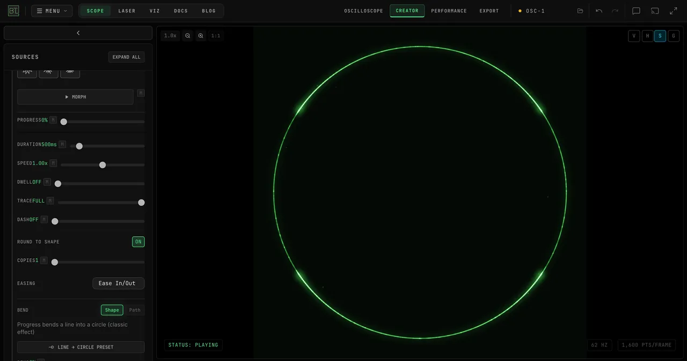687x361 pixels.
Task: Click the redo arrow icon
Action: [615, 11]
